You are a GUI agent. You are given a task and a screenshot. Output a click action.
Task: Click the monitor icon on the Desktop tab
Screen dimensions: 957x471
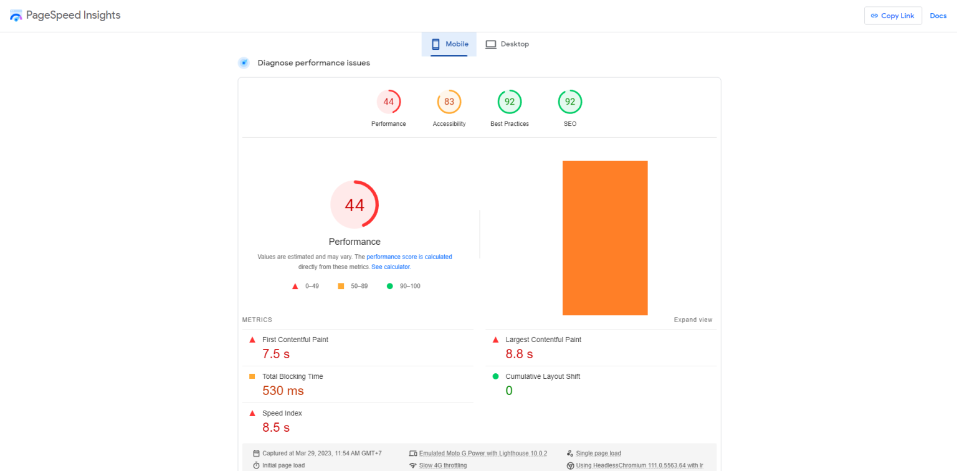pos(492,44)
